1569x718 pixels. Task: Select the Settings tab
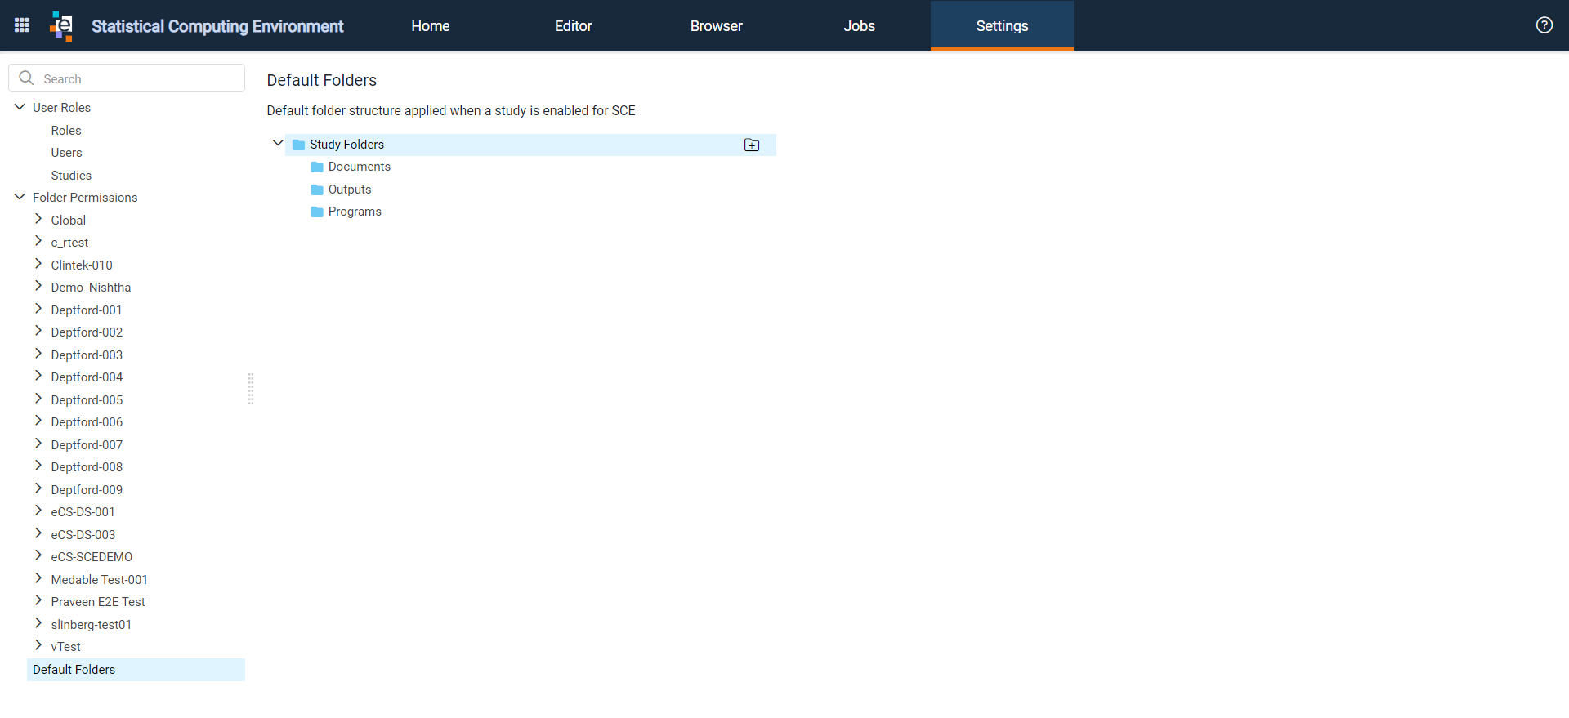coord(1002,26)
